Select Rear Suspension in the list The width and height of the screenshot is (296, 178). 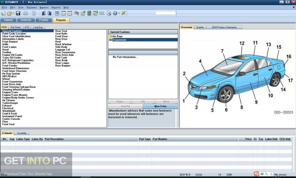pyautogui.click(x=65, y=52)
